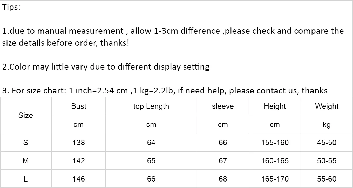The image size is (353, 188).
Task: Click the top length value 64
Action: point(151,143)
